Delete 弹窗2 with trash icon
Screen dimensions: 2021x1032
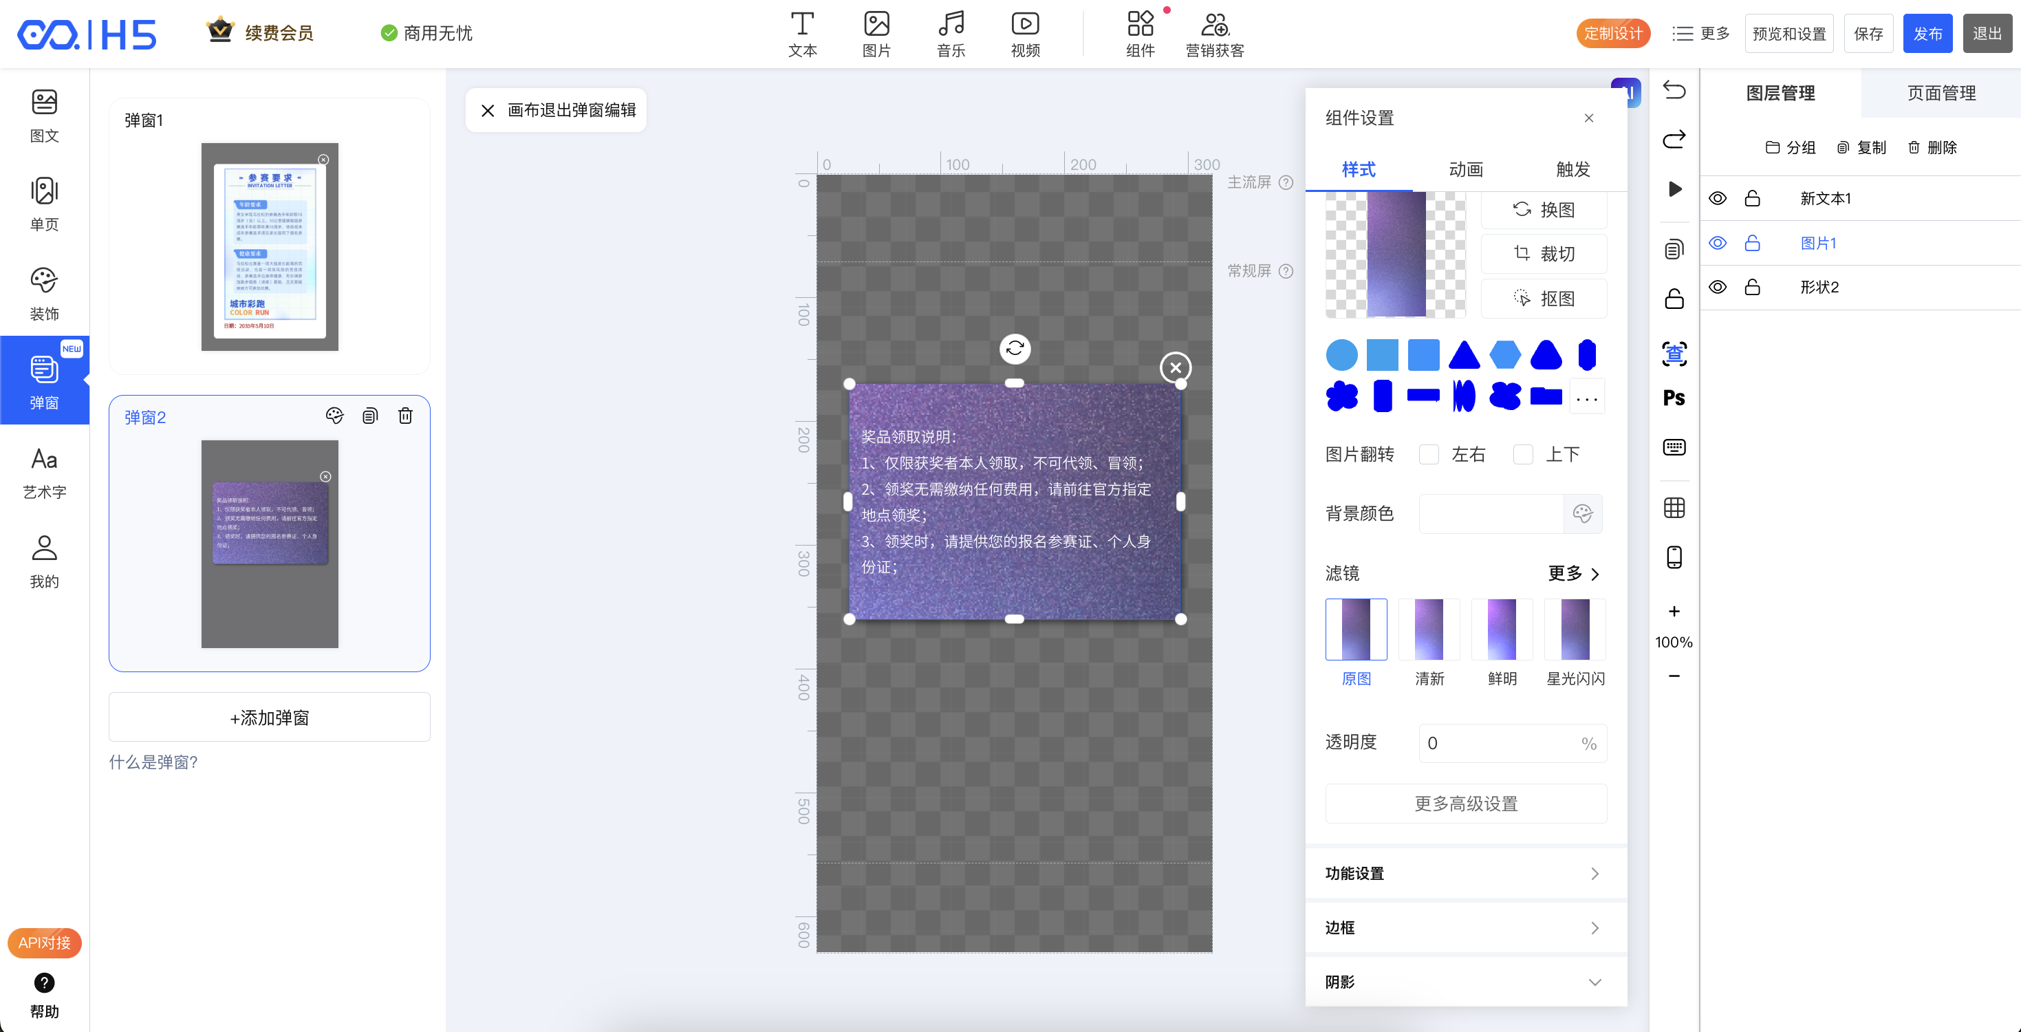pos(405,416)
